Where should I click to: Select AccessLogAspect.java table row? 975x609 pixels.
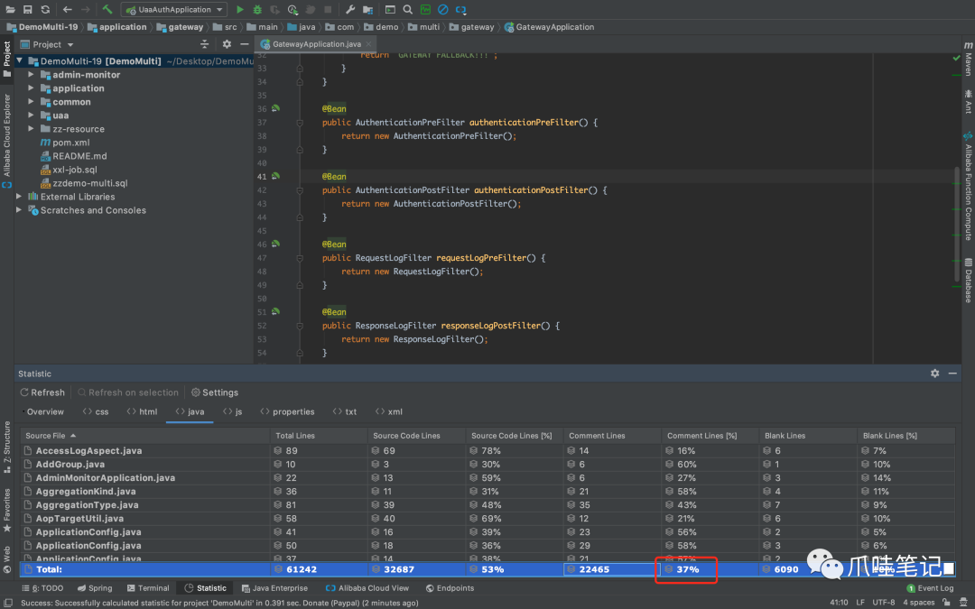(x=487, y=450)
